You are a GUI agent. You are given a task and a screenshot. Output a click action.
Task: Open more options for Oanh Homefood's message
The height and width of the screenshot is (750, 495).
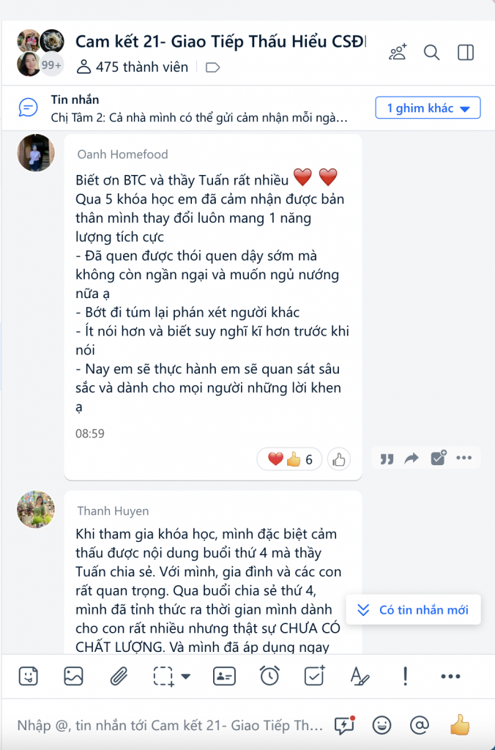pyautogui.click(x=464, y=458)
